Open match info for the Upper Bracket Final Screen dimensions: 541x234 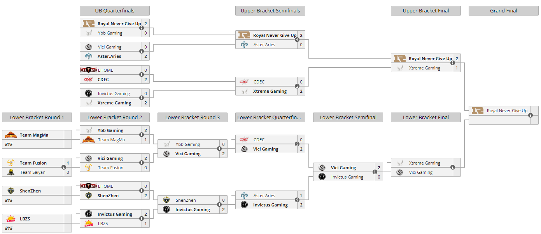tap(453, 63)
